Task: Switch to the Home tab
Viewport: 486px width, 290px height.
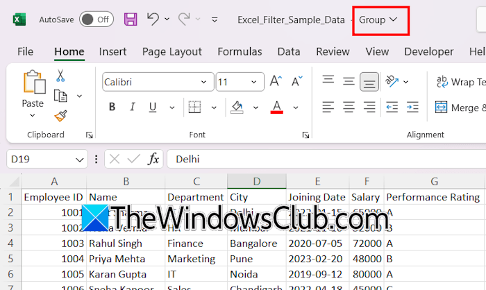Action: point(69,51)
